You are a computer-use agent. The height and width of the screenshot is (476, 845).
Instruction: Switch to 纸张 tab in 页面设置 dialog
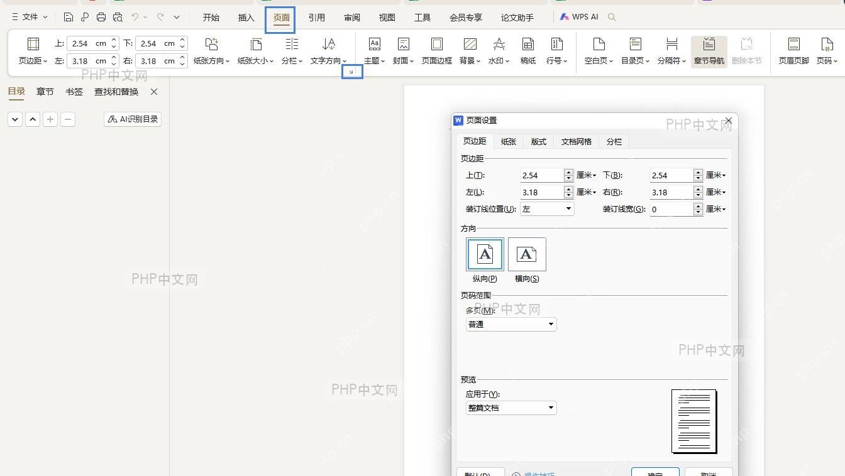[508, 141]
